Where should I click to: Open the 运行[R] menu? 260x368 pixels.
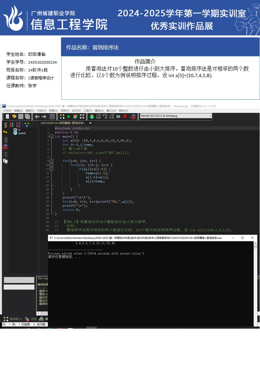click(76, 111)
